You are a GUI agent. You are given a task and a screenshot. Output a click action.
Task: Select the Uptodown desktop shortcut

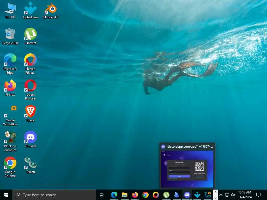pyautogui.click(x=31, y=10)
